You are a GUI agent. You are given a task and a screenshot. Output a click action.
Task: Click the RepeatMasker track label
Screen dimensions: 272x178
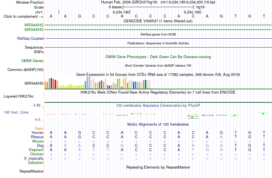click(31, 171)
